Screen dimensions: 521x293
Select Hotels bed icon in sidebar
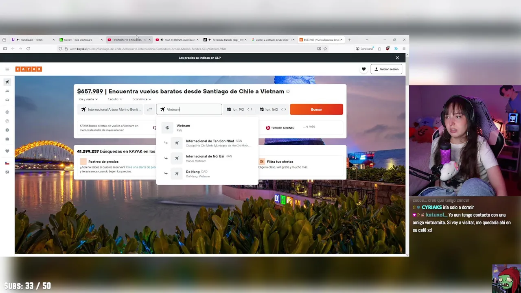7,91
